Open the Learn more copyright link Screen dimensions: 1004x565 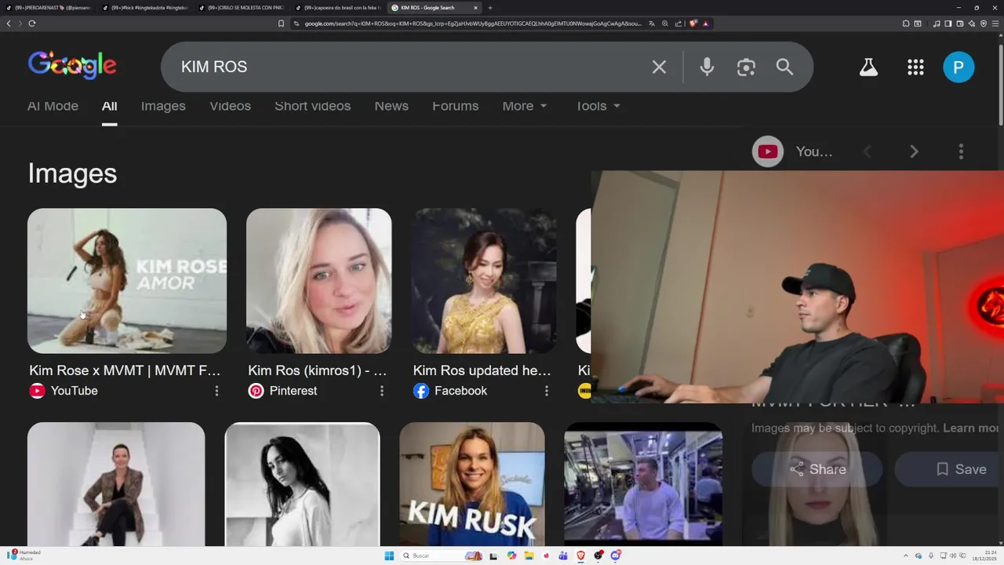(973, 428)
